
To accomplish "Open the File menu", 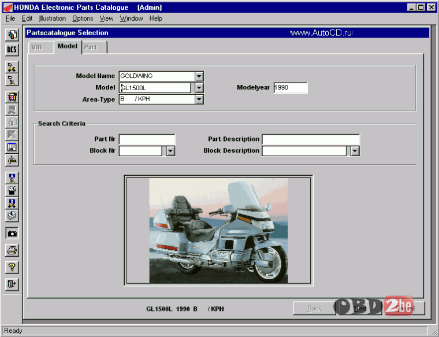I will pyautogui.click(x=10, y=18).
